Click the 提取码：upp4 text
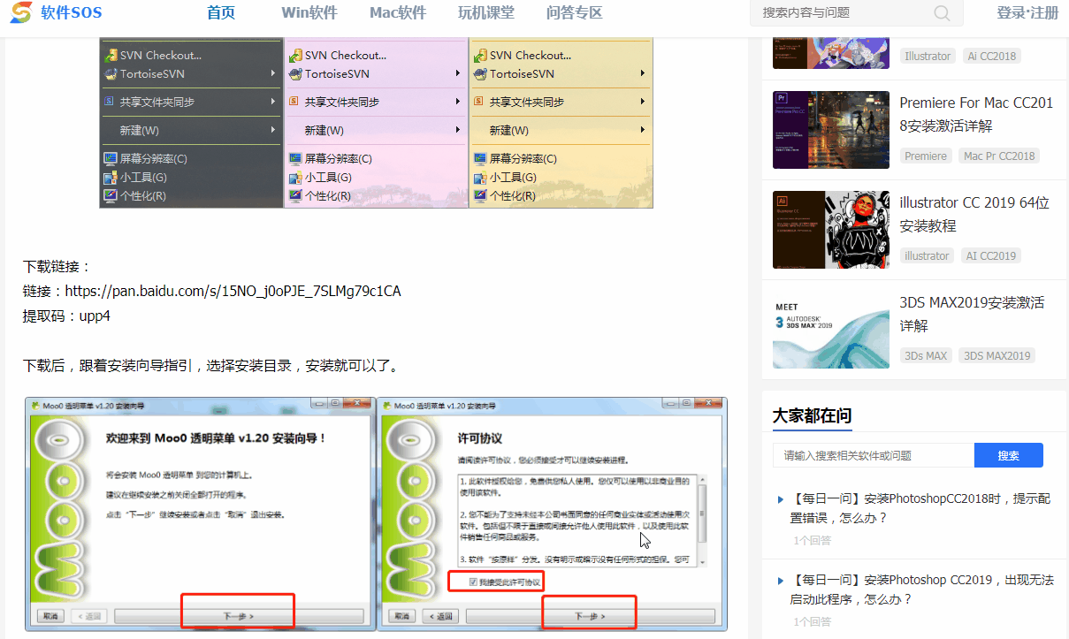Viewport: 1069px width, 639px height. pyautogui.click(x=66, y=316)
